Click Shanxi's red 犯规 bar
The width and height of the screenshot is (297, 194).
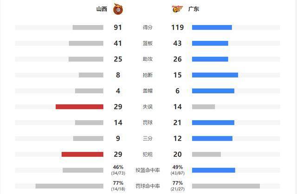coord(83,155)
